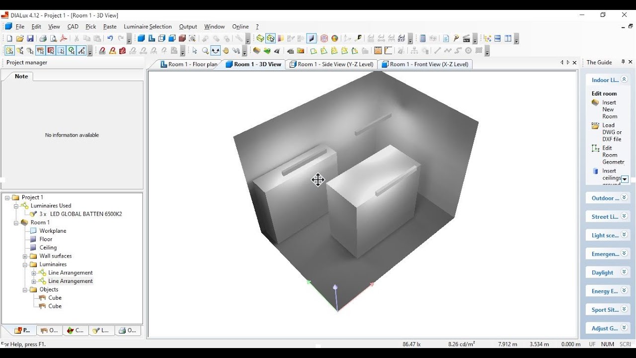Select the first Cube object
This screenshot has height=358, width=636.
click(x=55, y=298)
